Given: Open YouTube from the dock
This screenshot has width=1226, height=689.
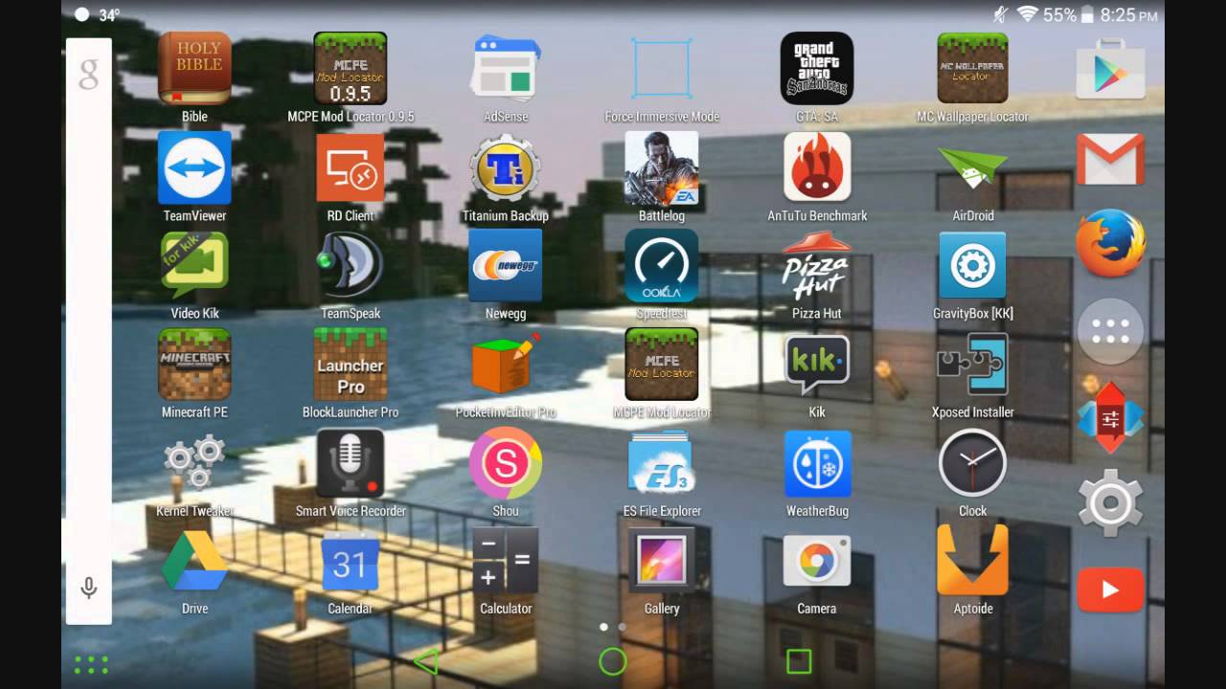Looking at the screenshot, I should click(x=1111, y=589).
